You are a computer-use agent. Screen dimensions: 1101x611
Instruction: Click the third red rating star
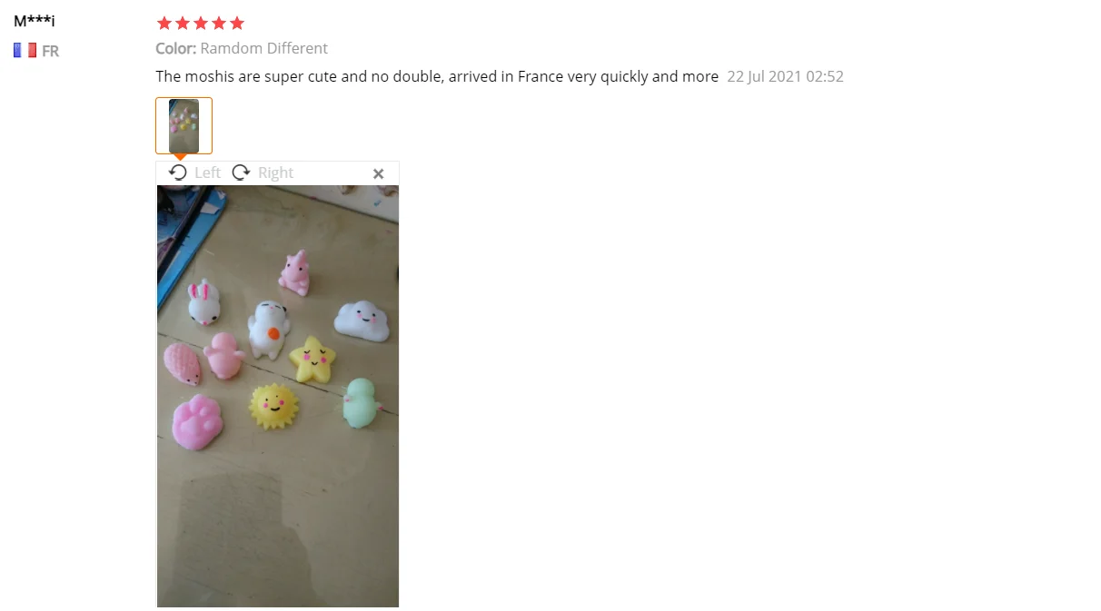click(x=201, y=23)
